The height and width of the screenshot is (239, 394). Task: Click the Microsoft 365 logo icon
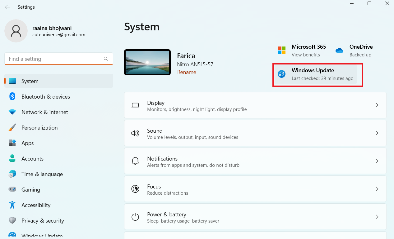point(281,50)
